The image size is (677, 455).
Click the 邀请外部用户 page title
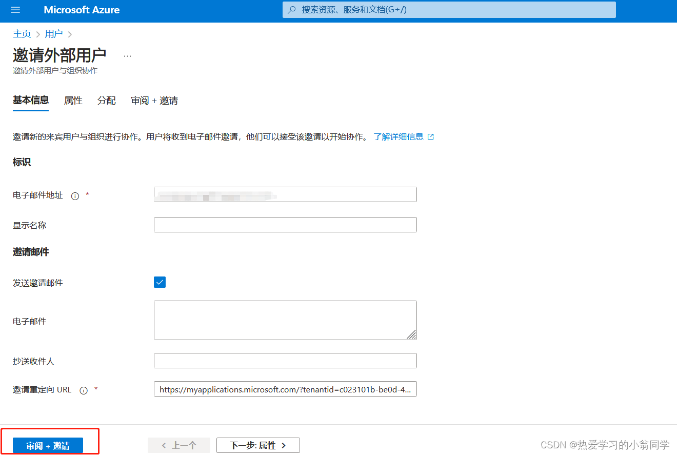59,55
